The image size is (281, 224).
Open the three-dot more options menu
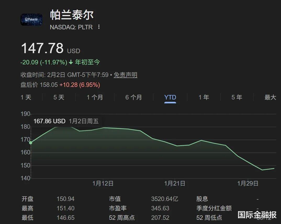[99, 27]
